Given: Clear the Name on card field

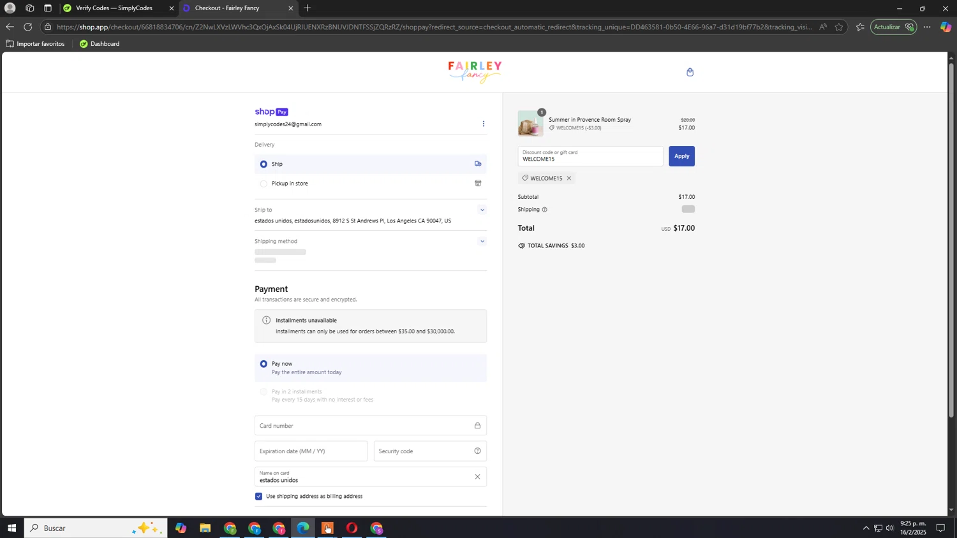Looking at the screenshot, I should click(477, 477).
